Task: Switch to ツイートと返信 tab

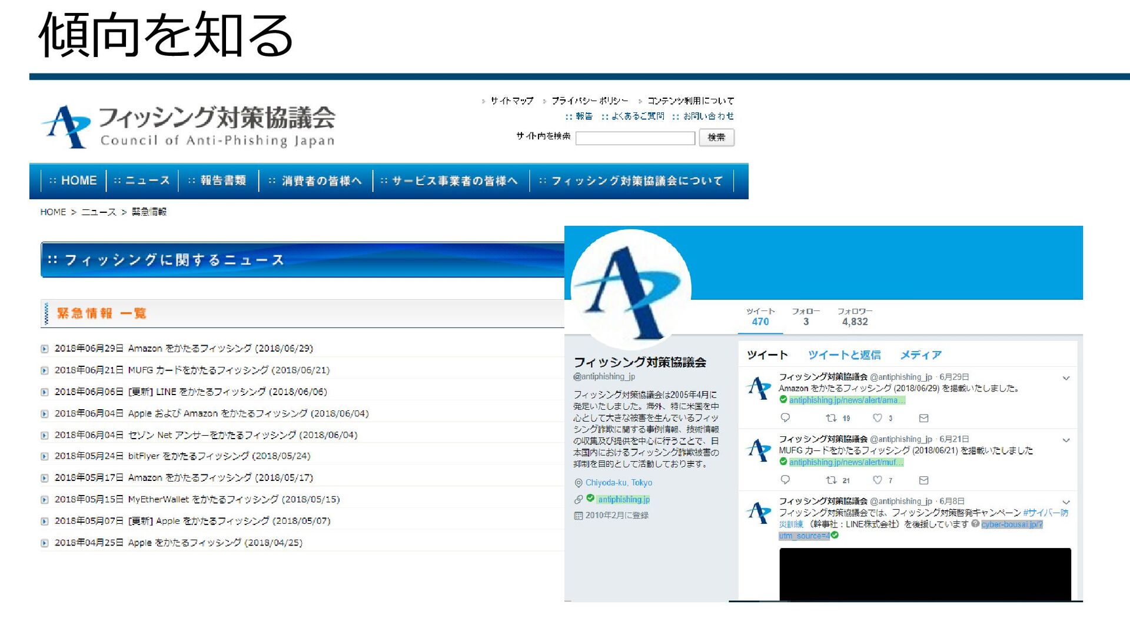Action: coord(844,355)
